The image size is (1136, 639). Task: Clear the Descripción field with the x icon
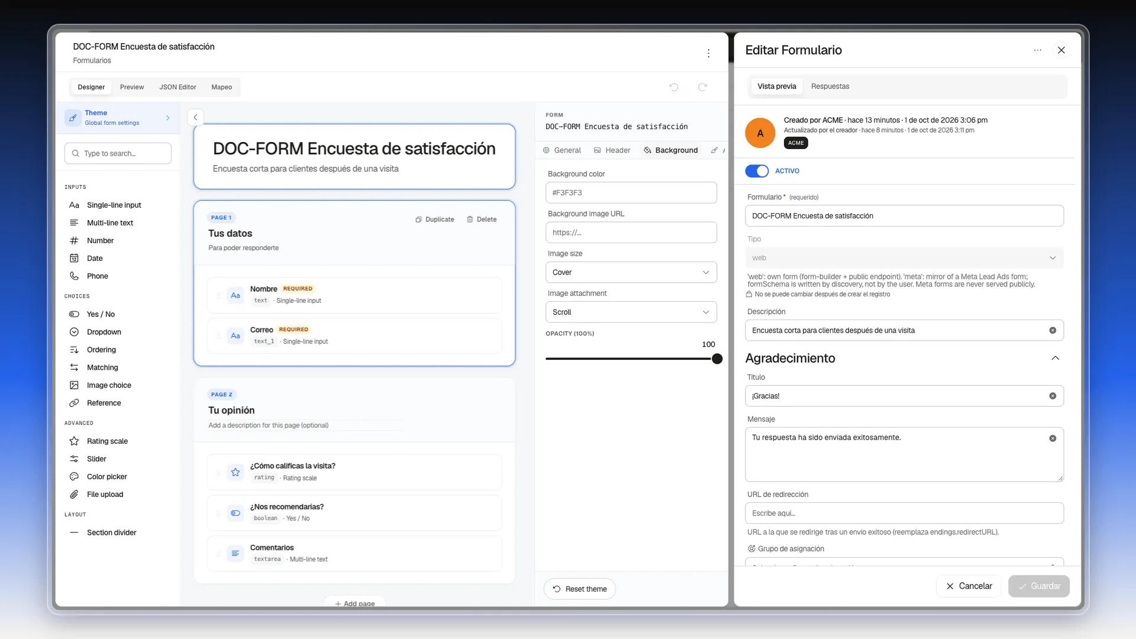point(1053,330)
